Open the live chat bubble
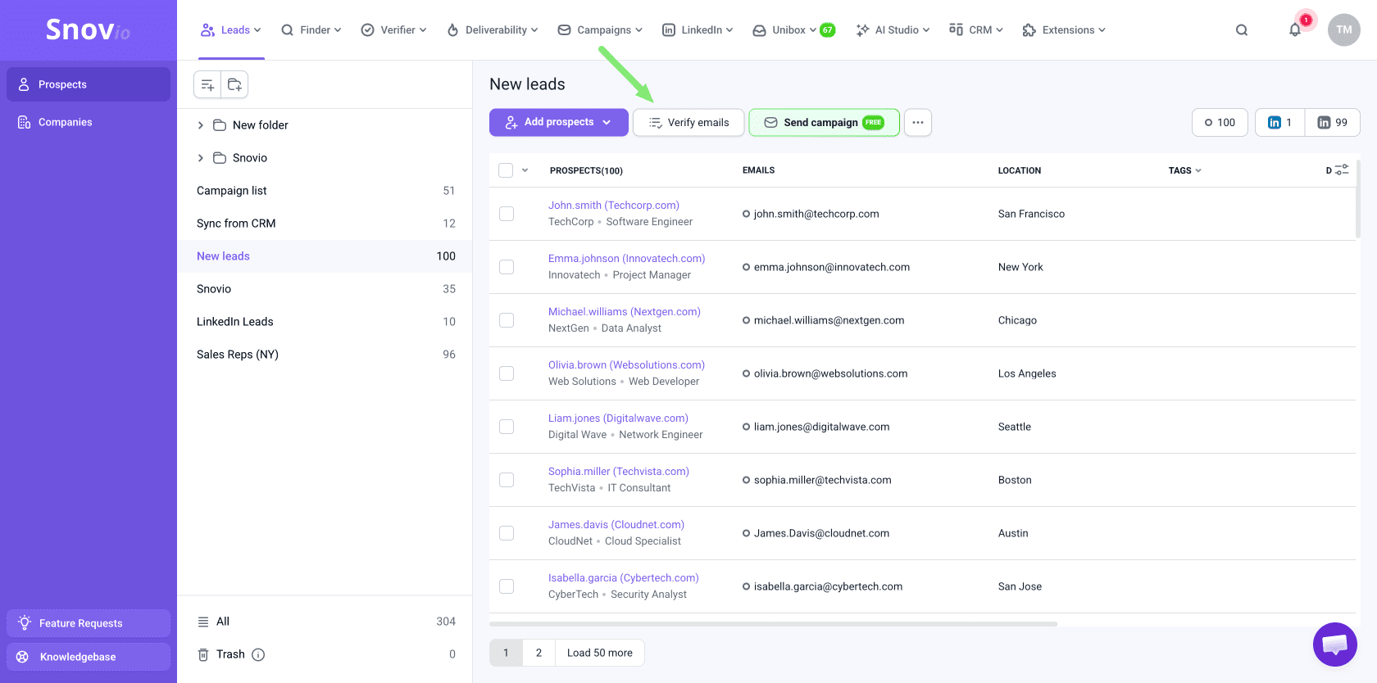1377x683 pixels. tap(1334, 645)
